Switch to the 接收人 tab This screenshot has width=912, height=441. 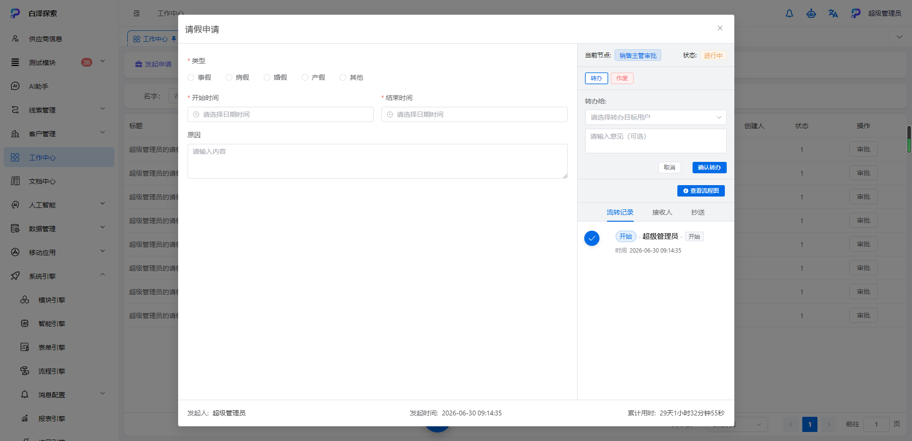pos(662,212)
